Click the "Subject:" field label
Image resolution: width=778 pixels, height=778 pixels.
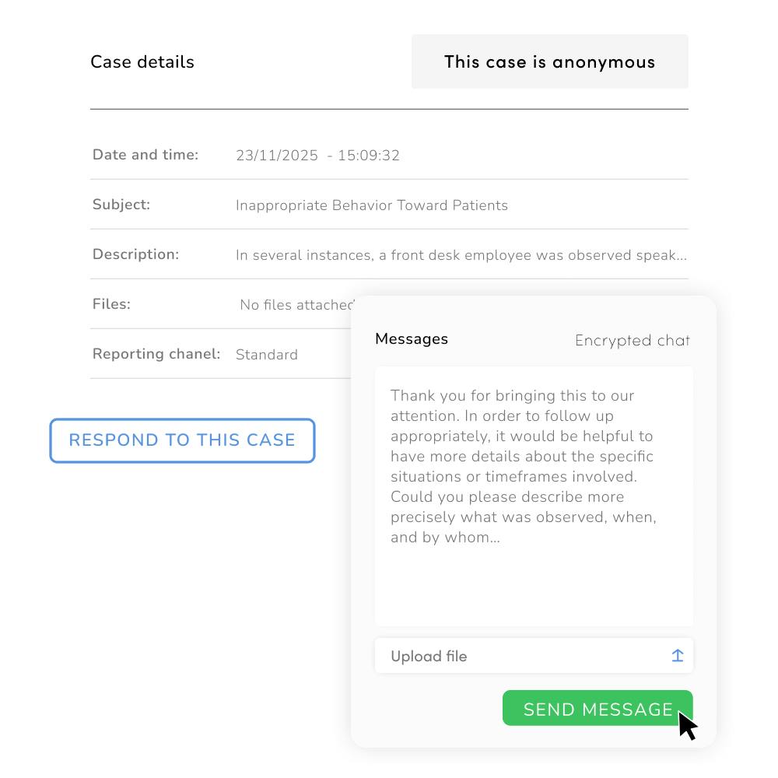(x=121, y=205)
